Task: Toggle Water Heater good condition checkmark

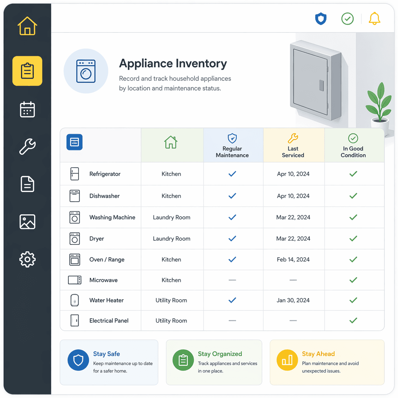Action: tap(353, 300)
